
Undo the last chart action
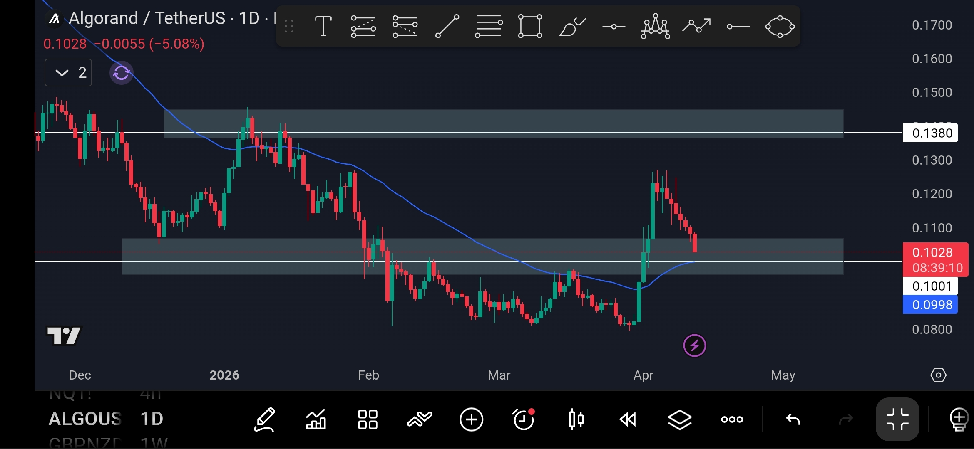[793, 419]
